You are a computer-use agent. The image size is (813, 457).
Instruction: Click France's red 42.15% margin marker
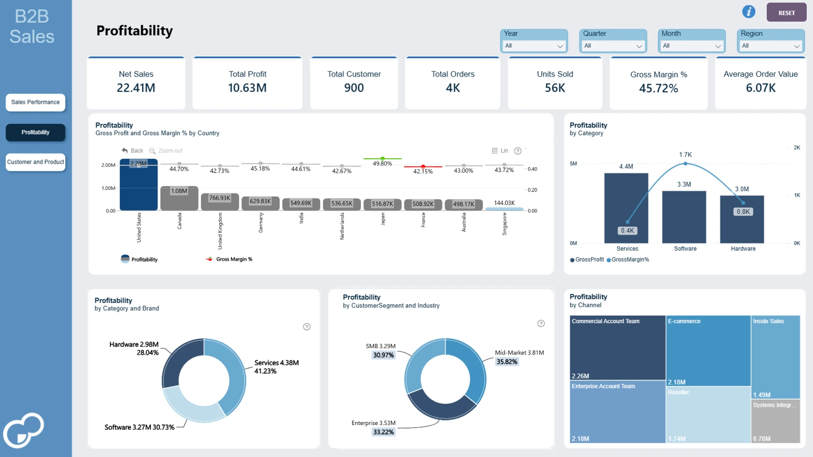[423, 167]
